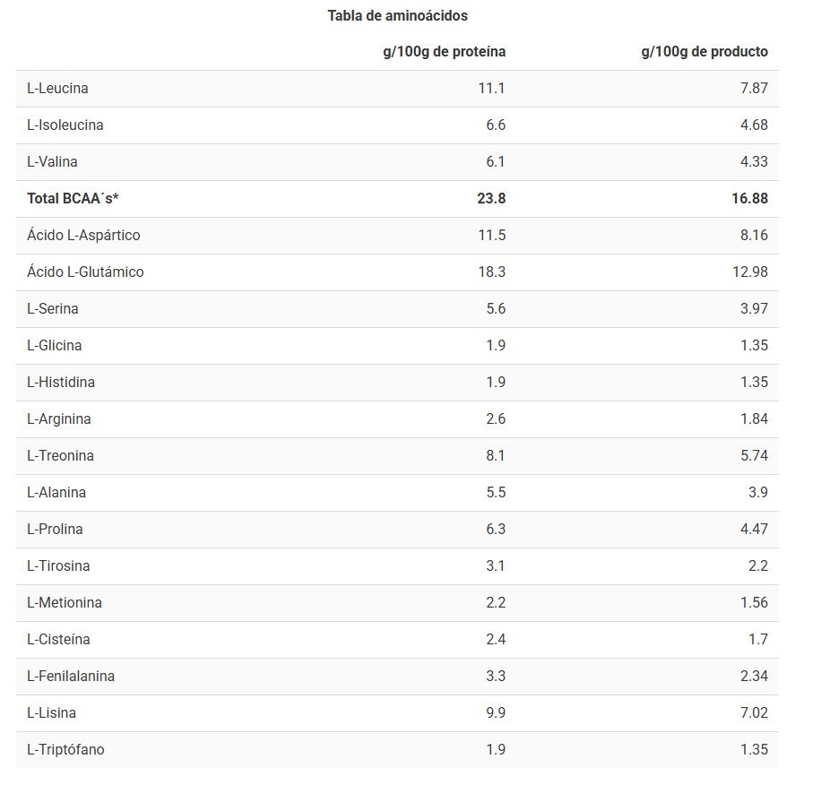Select the L-Valina row name
Screen dimensions: 813x785
point(52,162)
